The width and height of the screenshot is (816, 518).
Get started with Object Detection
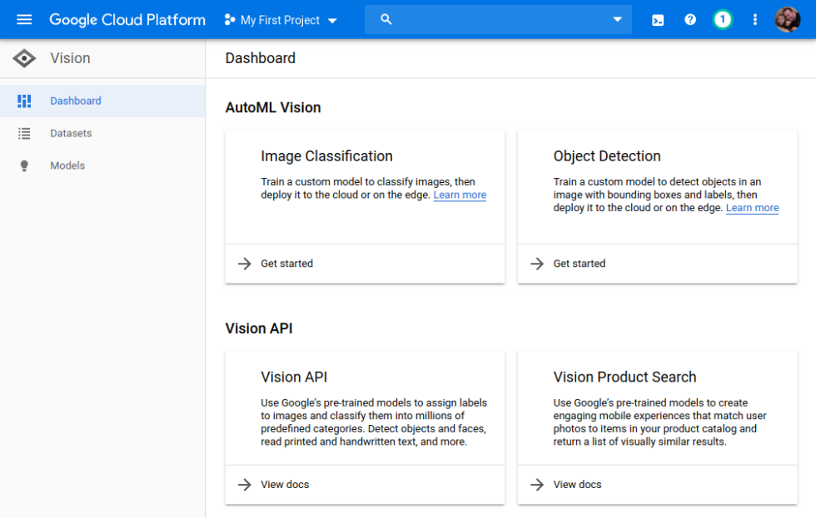tap(580, 264)
